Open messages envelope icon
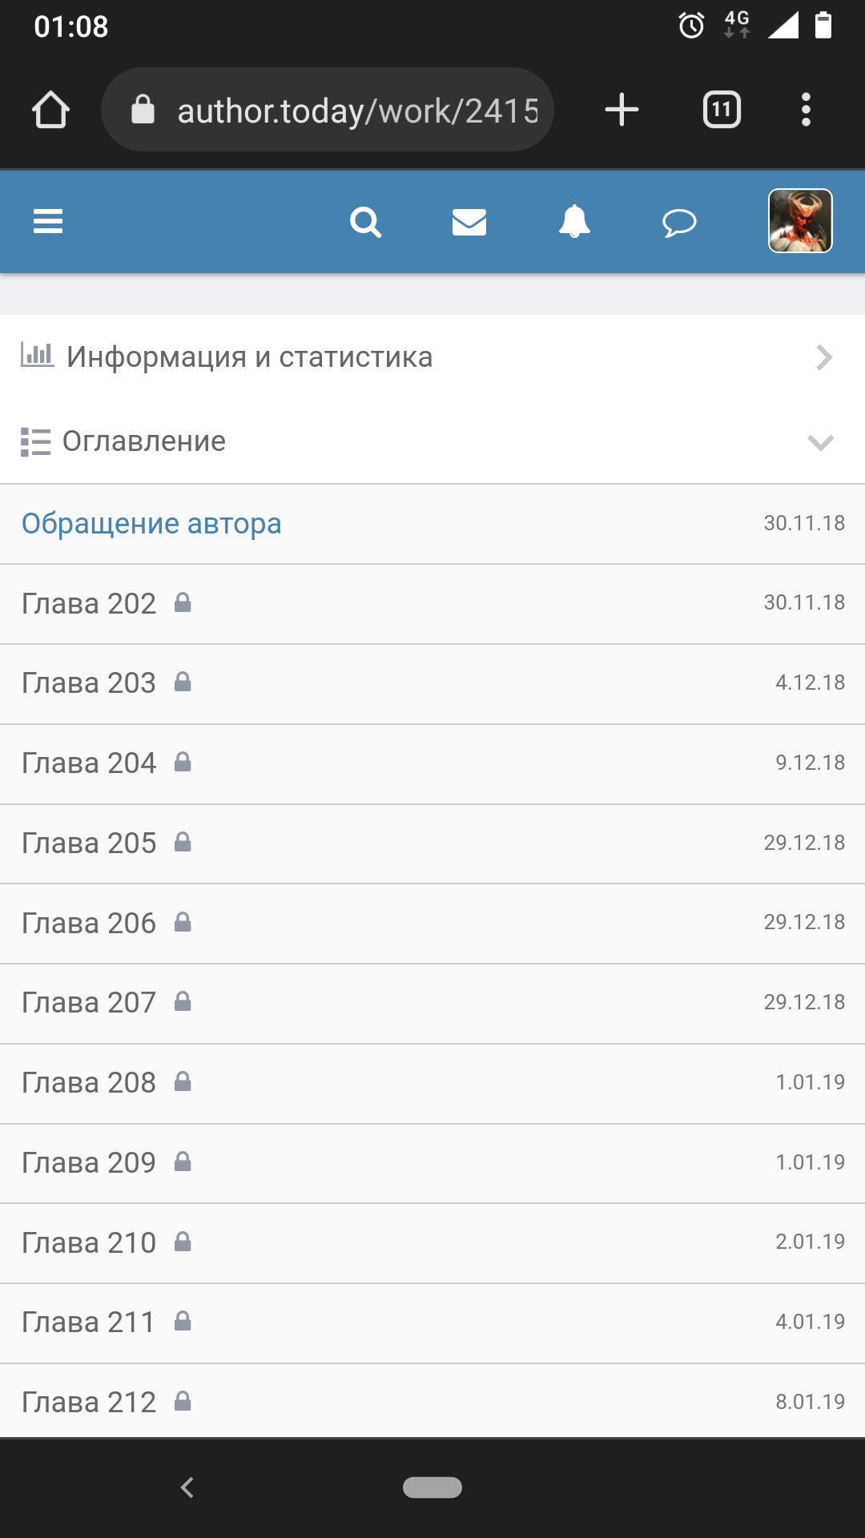865x1538 pixels. [469, 222]
